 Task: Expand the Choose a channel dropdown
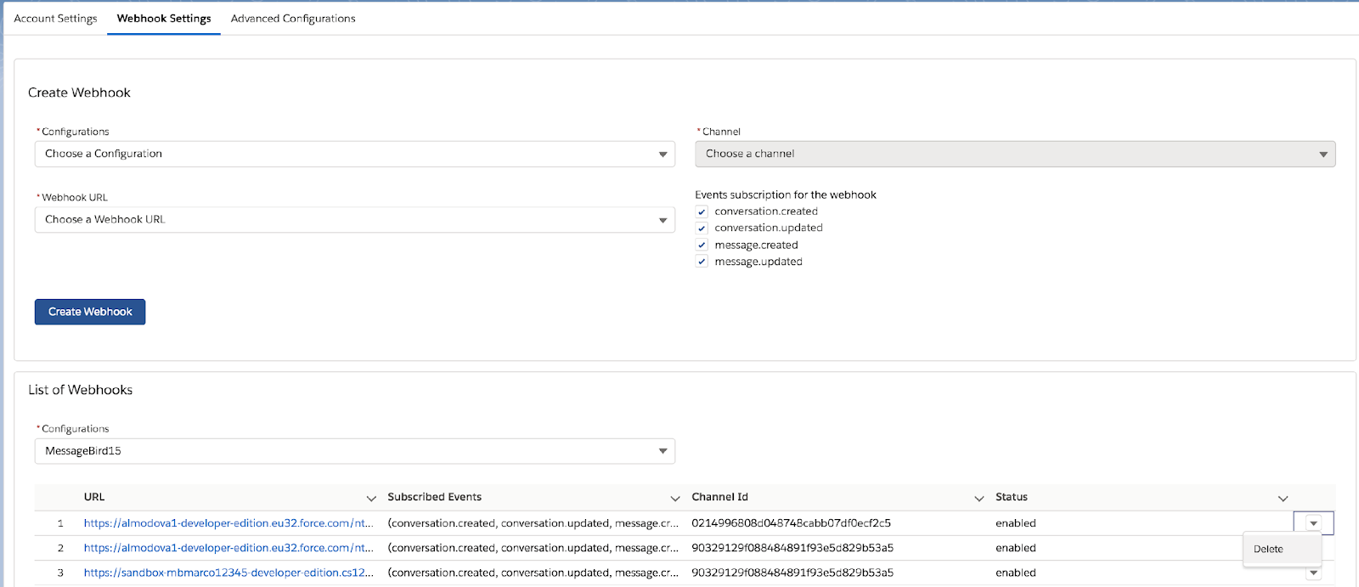(x=1014, y=154)
